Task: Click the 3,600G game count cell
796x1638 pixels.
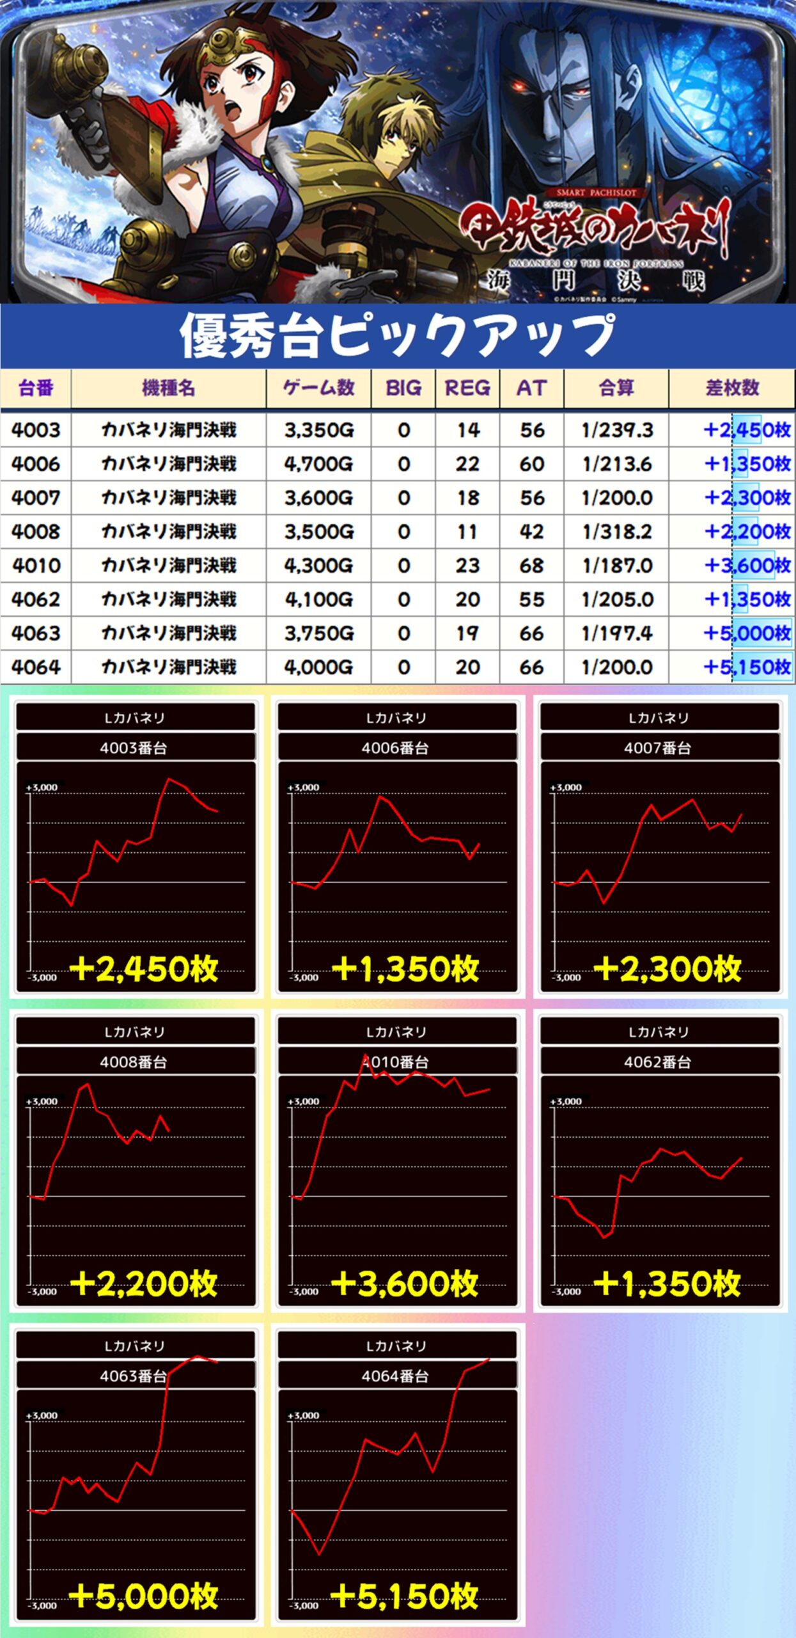Action: click(x=318, y=498)
